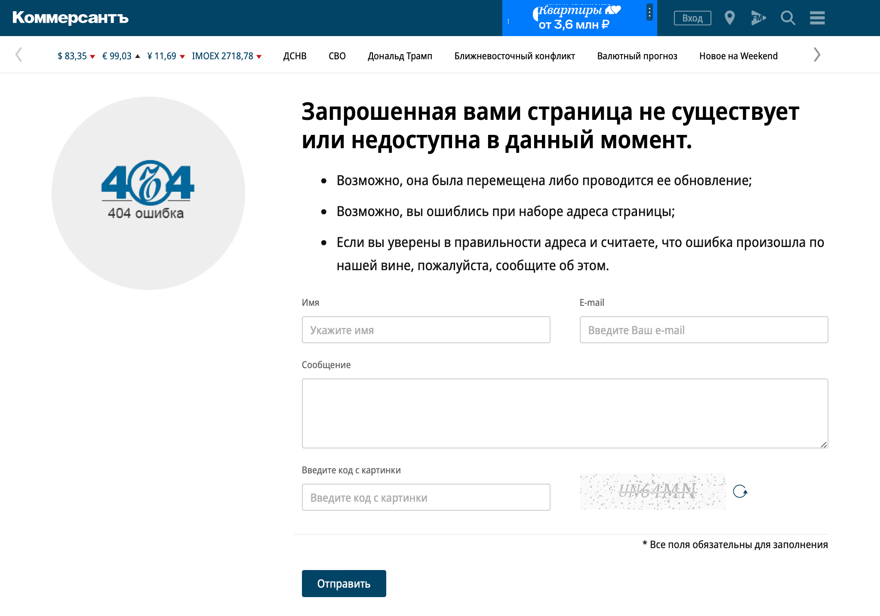
Task: Slide the topics bar left with the arrow
Action: [x=18, y=55]
